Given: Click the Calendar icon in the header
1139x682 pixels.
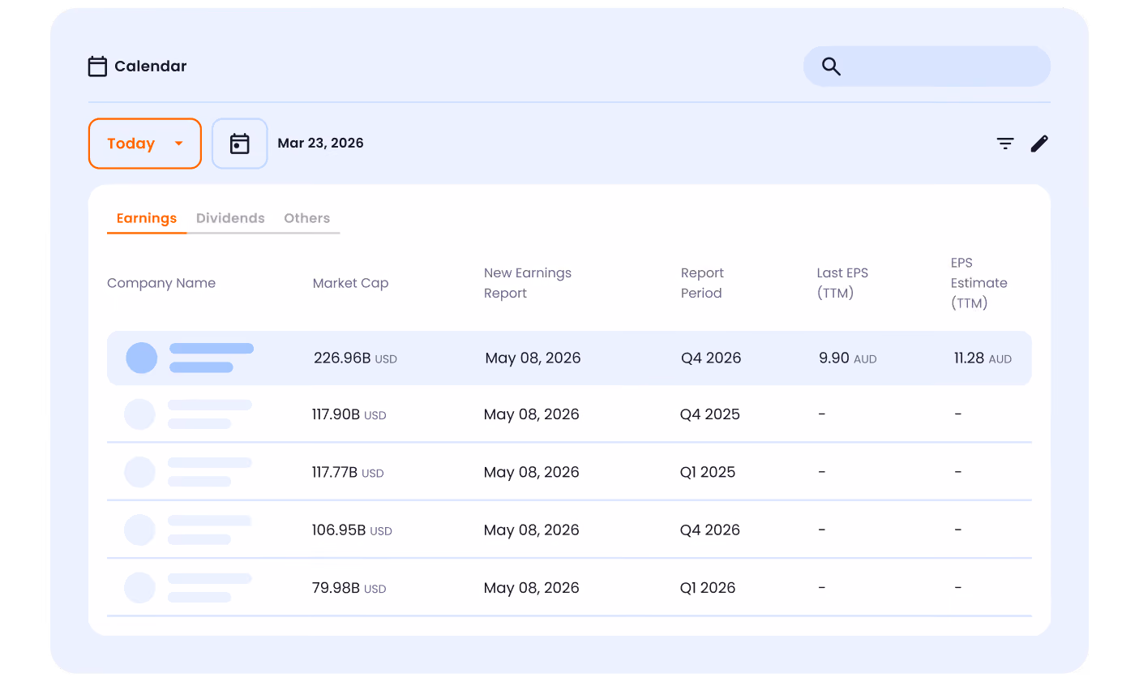Looking at the screenshot, I should click(97, 66).
